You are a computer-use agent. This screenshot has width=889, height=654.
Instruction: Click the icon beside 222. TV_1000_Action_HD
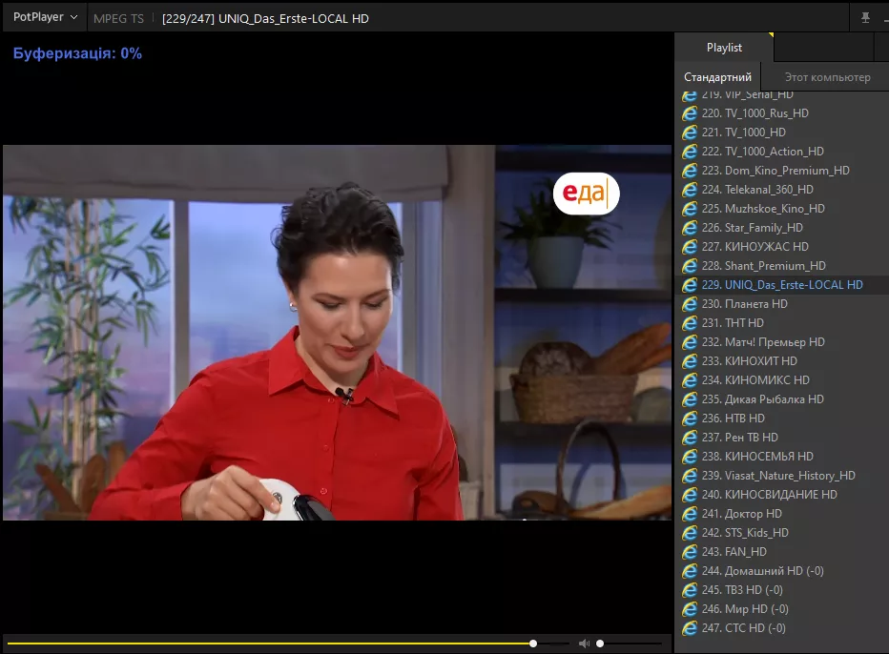[690, 152]
